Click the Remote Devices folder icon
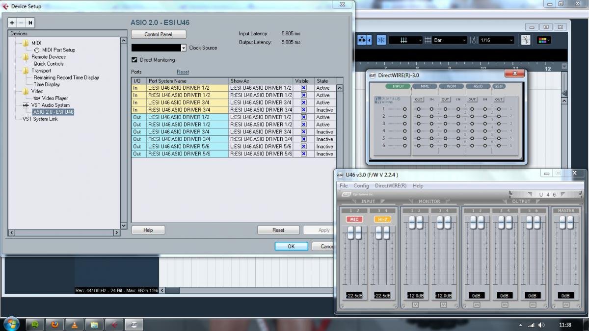The width and height of the screenshot is (589, 331). point(26,57)
